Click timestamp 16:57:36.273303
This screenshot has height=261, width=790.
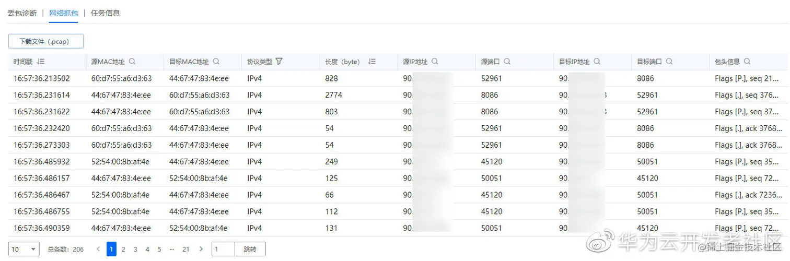tap(42, 145)
